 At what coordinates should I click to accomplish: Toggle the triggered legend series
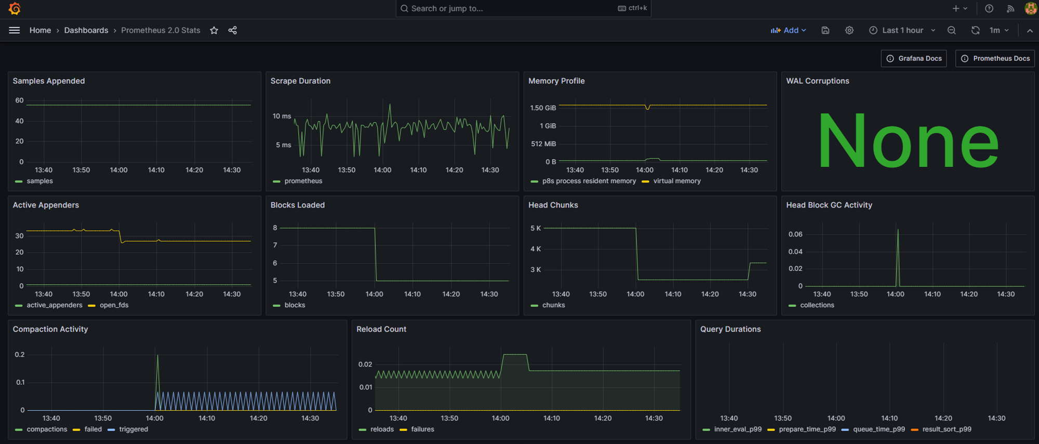[134, 429]
